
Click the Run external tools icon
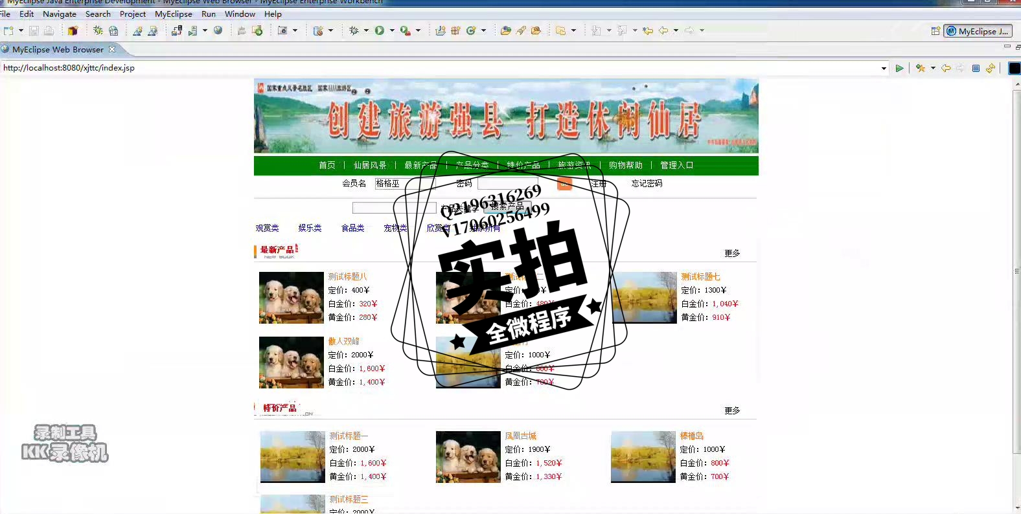(405, 30)
